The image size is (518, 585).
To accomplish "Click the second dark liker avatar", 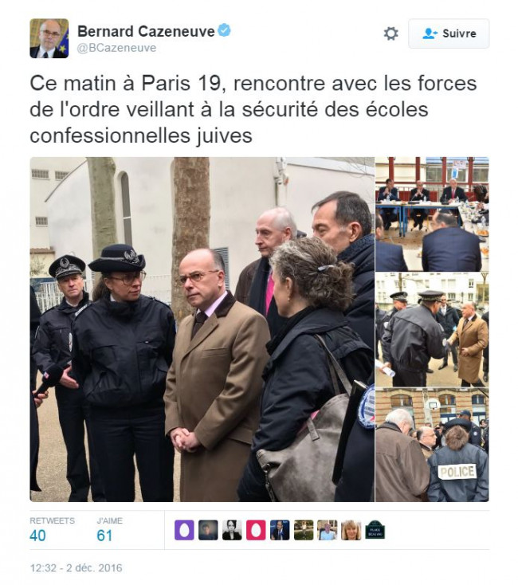I will click(208, 530).
